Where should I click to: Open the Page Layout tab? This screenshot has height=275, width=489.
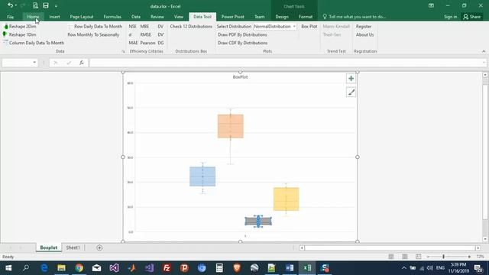(82, 17)
